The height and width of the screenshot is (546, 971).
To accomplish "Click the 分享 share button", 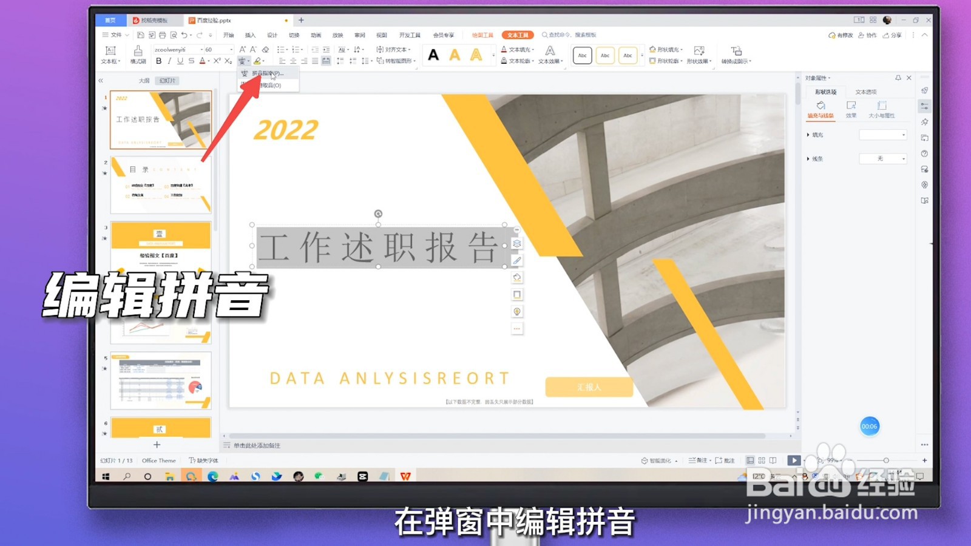I will pyautogui.click(x=892, y=35).
